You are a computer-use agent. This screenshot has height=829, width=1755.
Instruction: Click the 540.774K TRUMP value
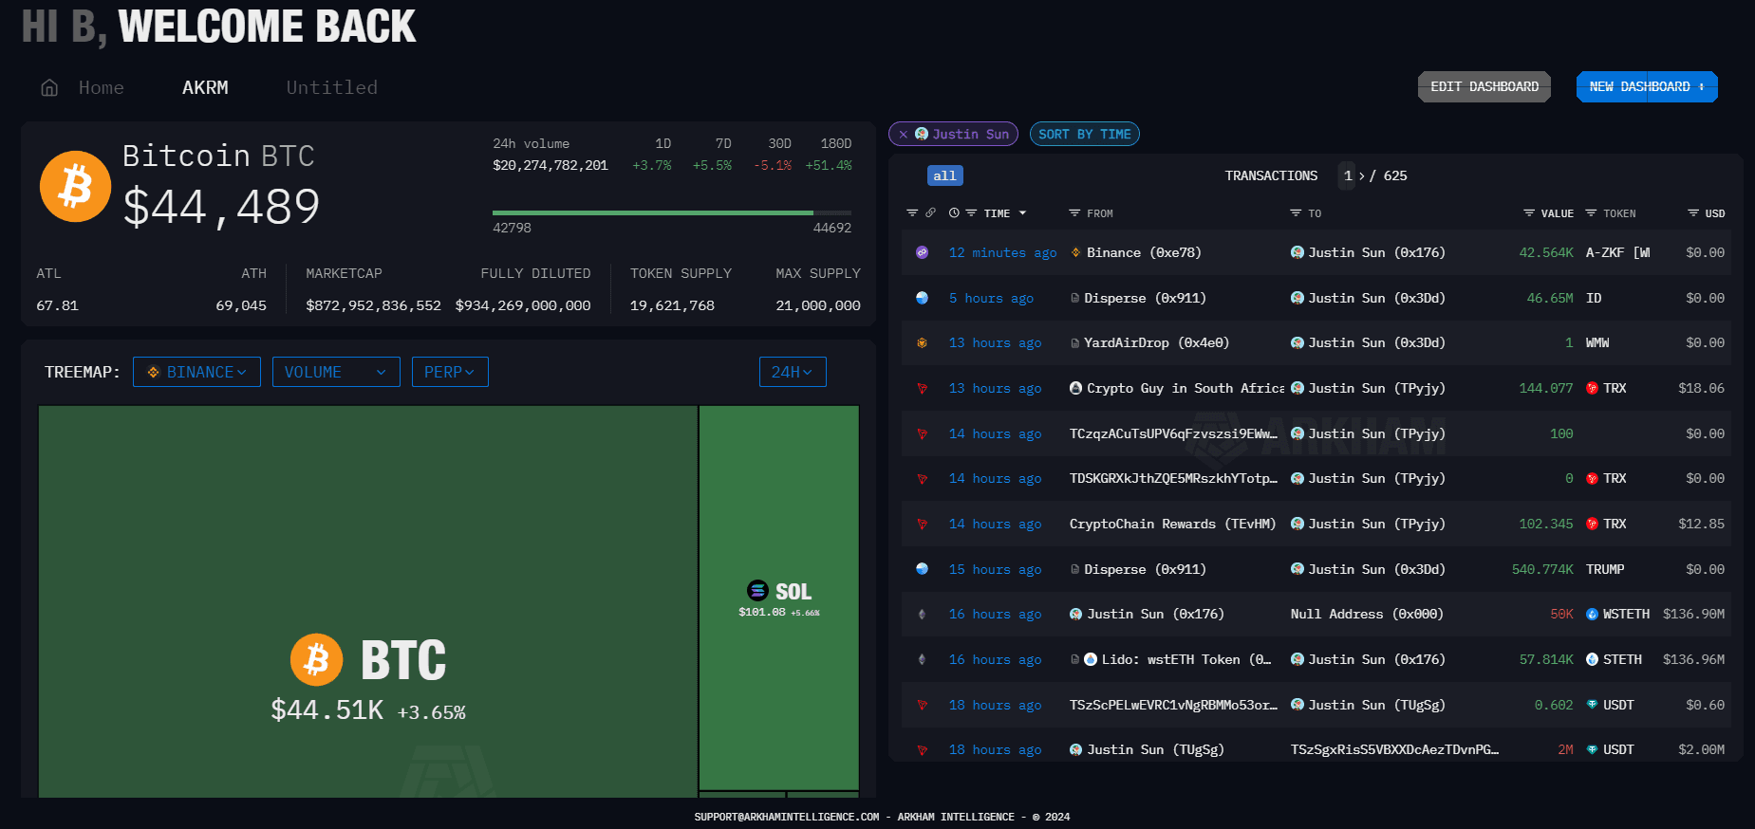1542,569
